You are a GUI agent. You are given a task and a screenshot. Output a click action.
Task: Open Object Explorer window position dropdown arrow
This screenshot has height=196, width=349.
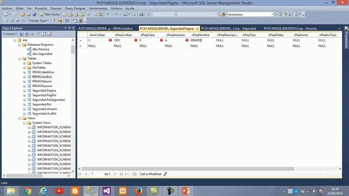65,28
